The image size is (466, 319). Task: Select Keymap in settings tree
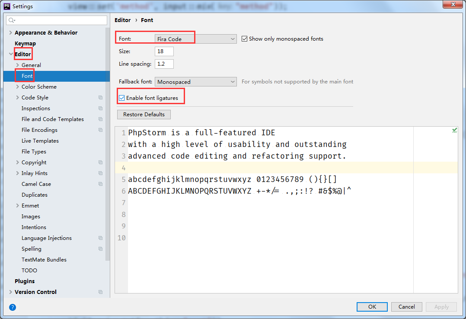click(25, 43)
